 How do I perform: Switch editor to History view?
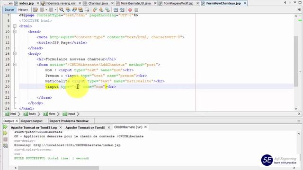click(x=23, y=9)
